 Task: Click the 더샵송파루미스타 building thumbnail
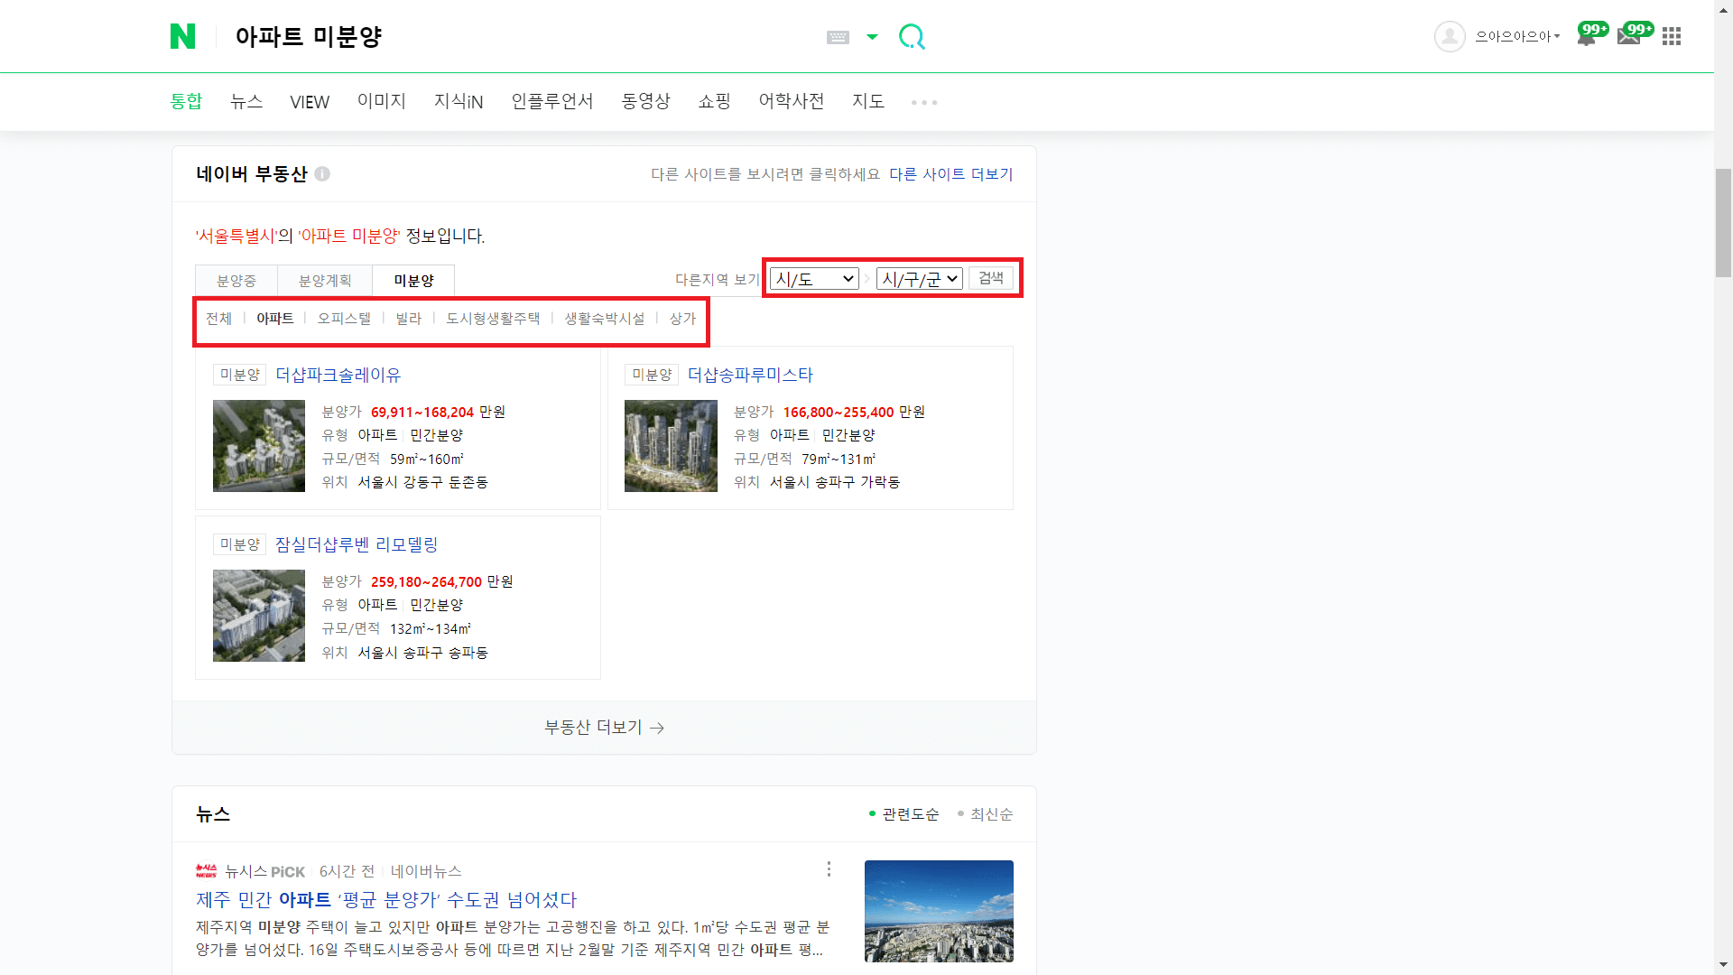pos(671,446)
